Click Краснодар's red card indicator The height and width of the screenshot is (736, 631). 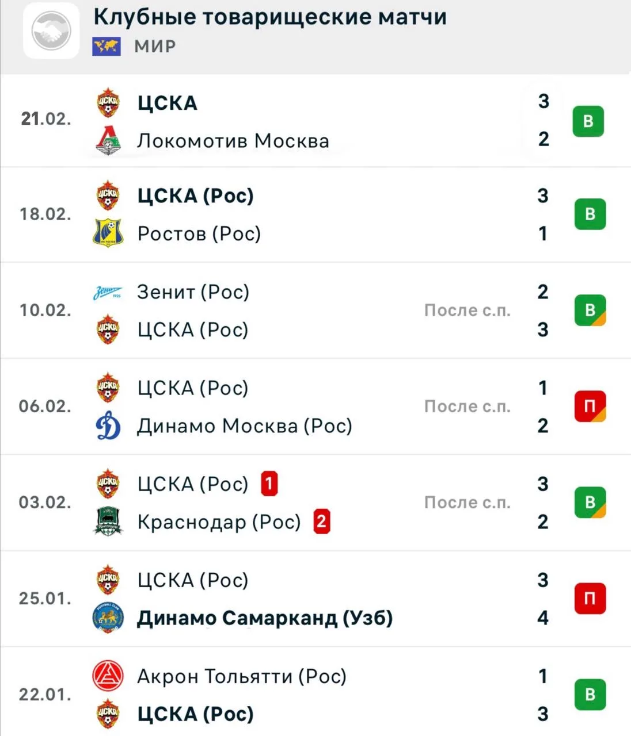tap(321, 522)
